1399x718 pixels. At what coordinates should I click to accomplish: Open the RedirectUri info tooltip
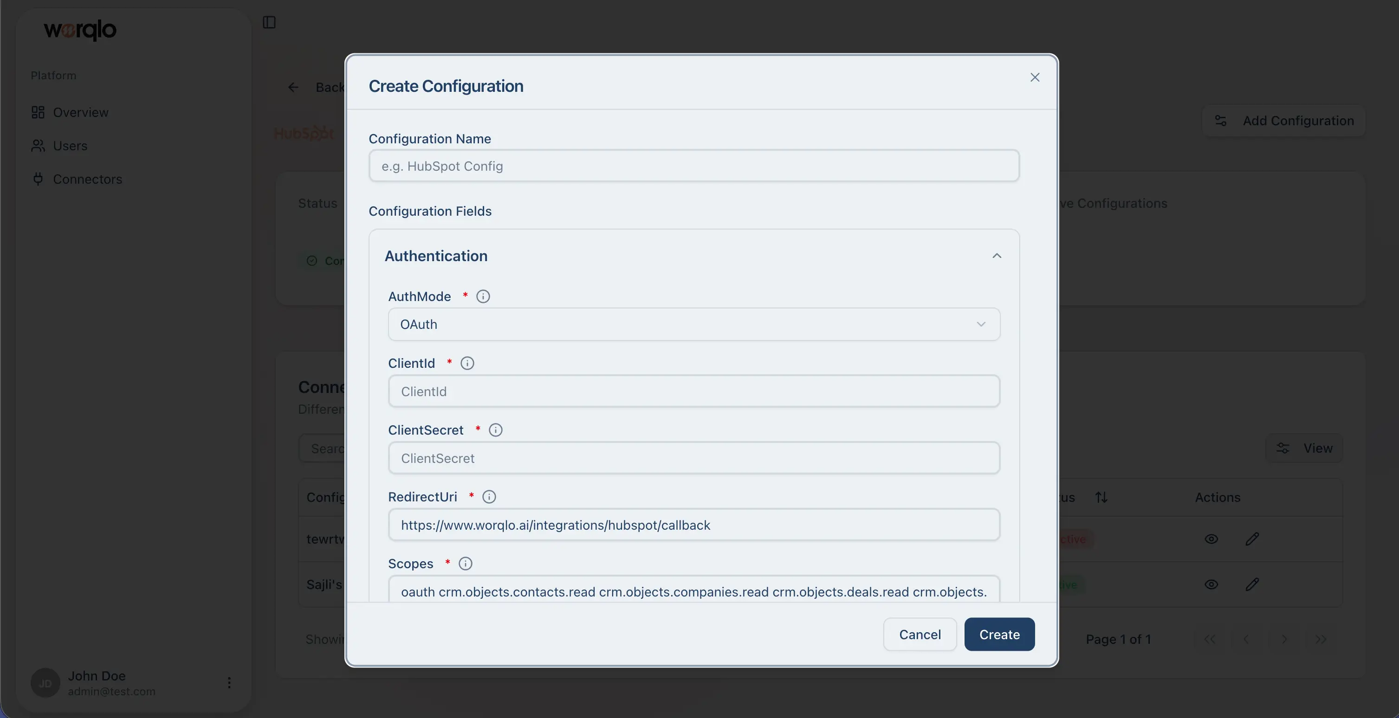tap(489, 497)
